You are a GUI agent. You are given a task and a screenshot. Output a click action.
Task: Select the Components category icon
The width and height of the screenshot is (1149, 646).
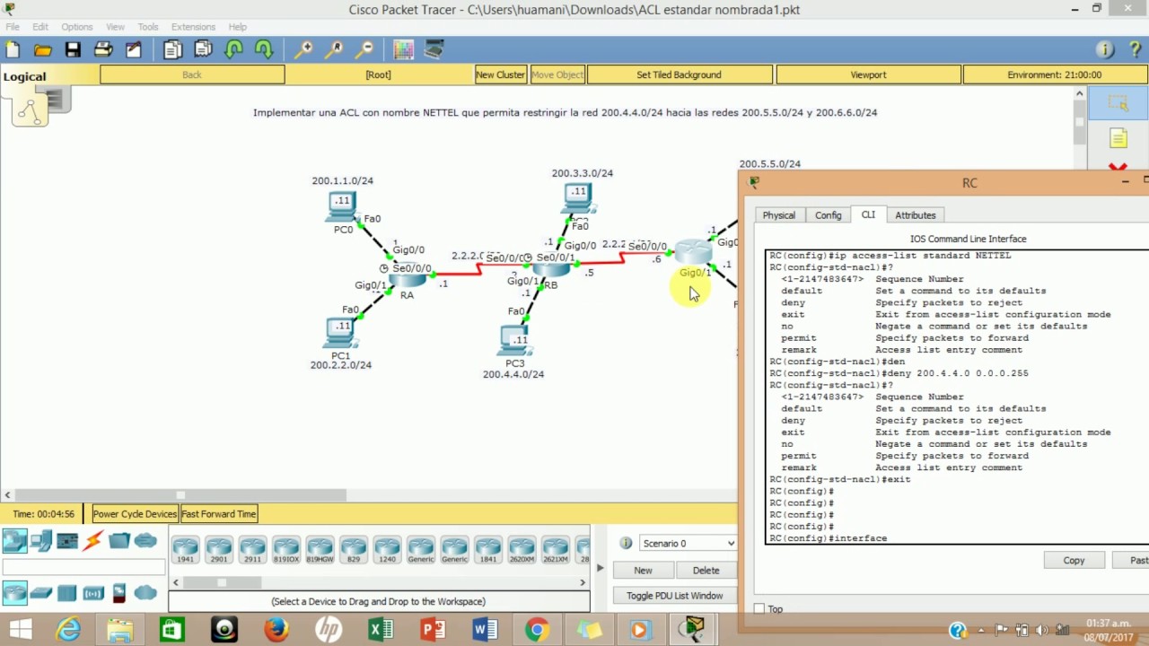tap(67, 541)
